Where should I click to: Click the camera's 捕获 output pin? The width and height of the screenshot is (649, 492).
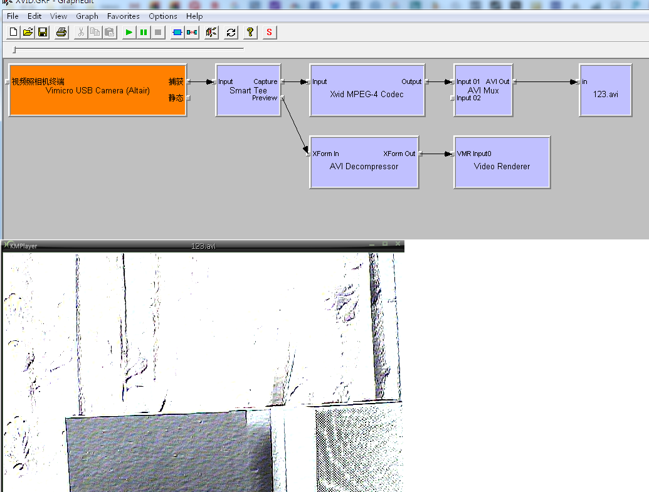coord(188,81)
